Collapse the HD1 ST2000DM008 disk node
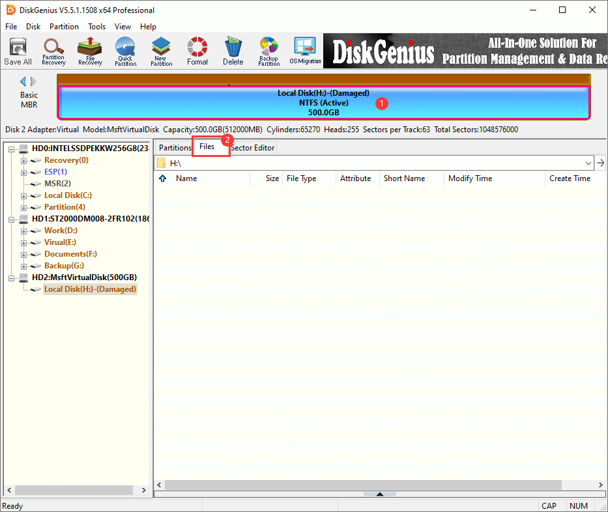This screenshot has width=608, height=512. tap(11, 220)
